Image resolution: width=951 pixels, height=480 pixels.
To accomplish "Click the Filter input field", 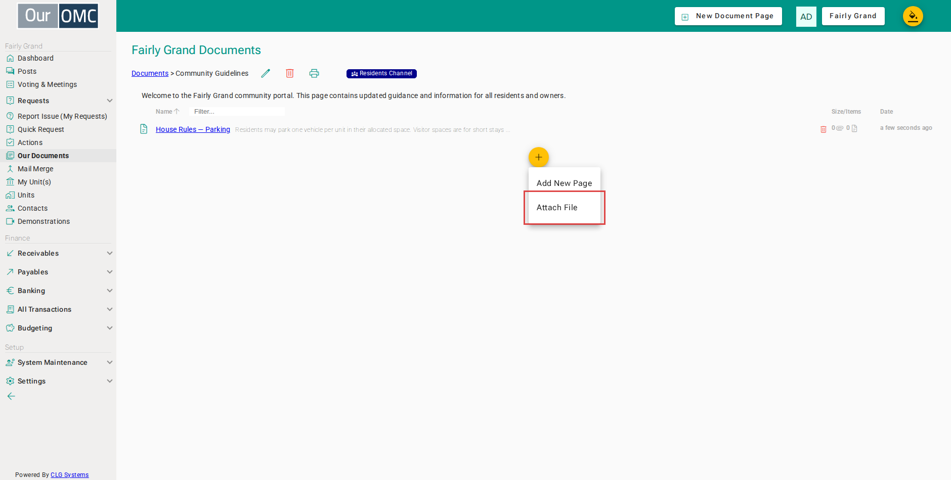I will (237, 112).
